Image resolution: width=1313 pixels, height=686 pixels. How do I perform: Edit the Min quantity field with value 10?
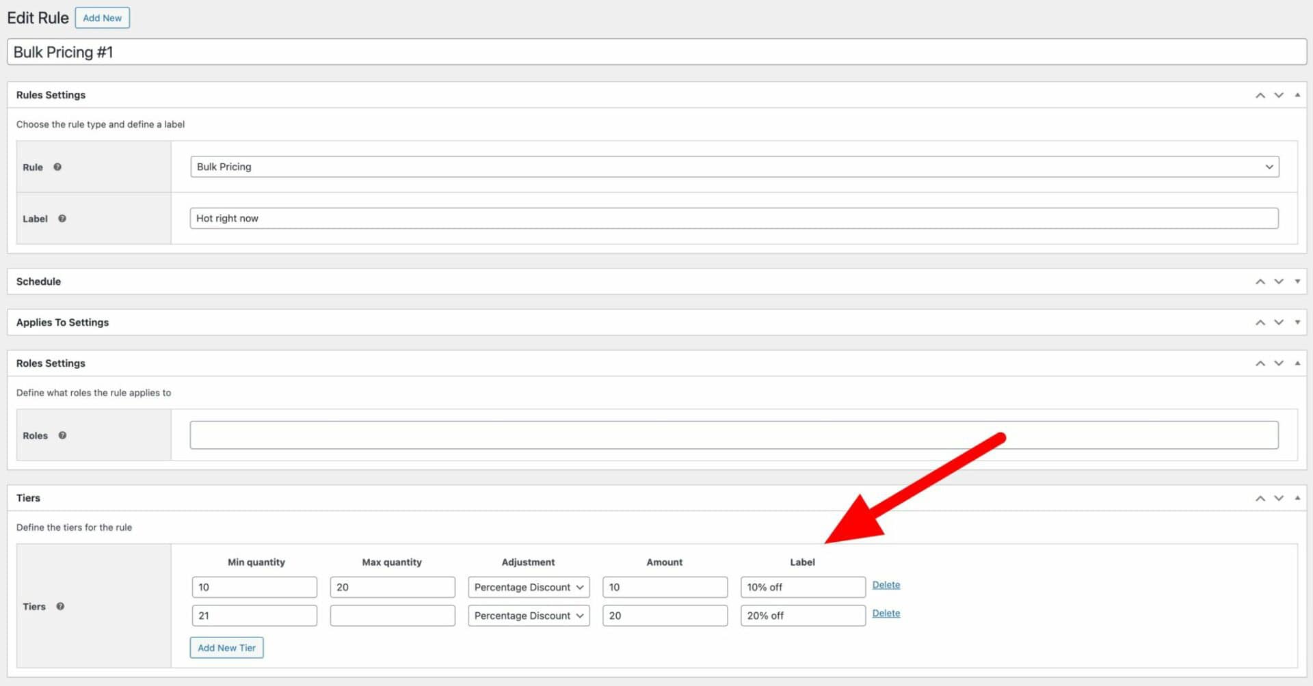[x=254, y=587]
